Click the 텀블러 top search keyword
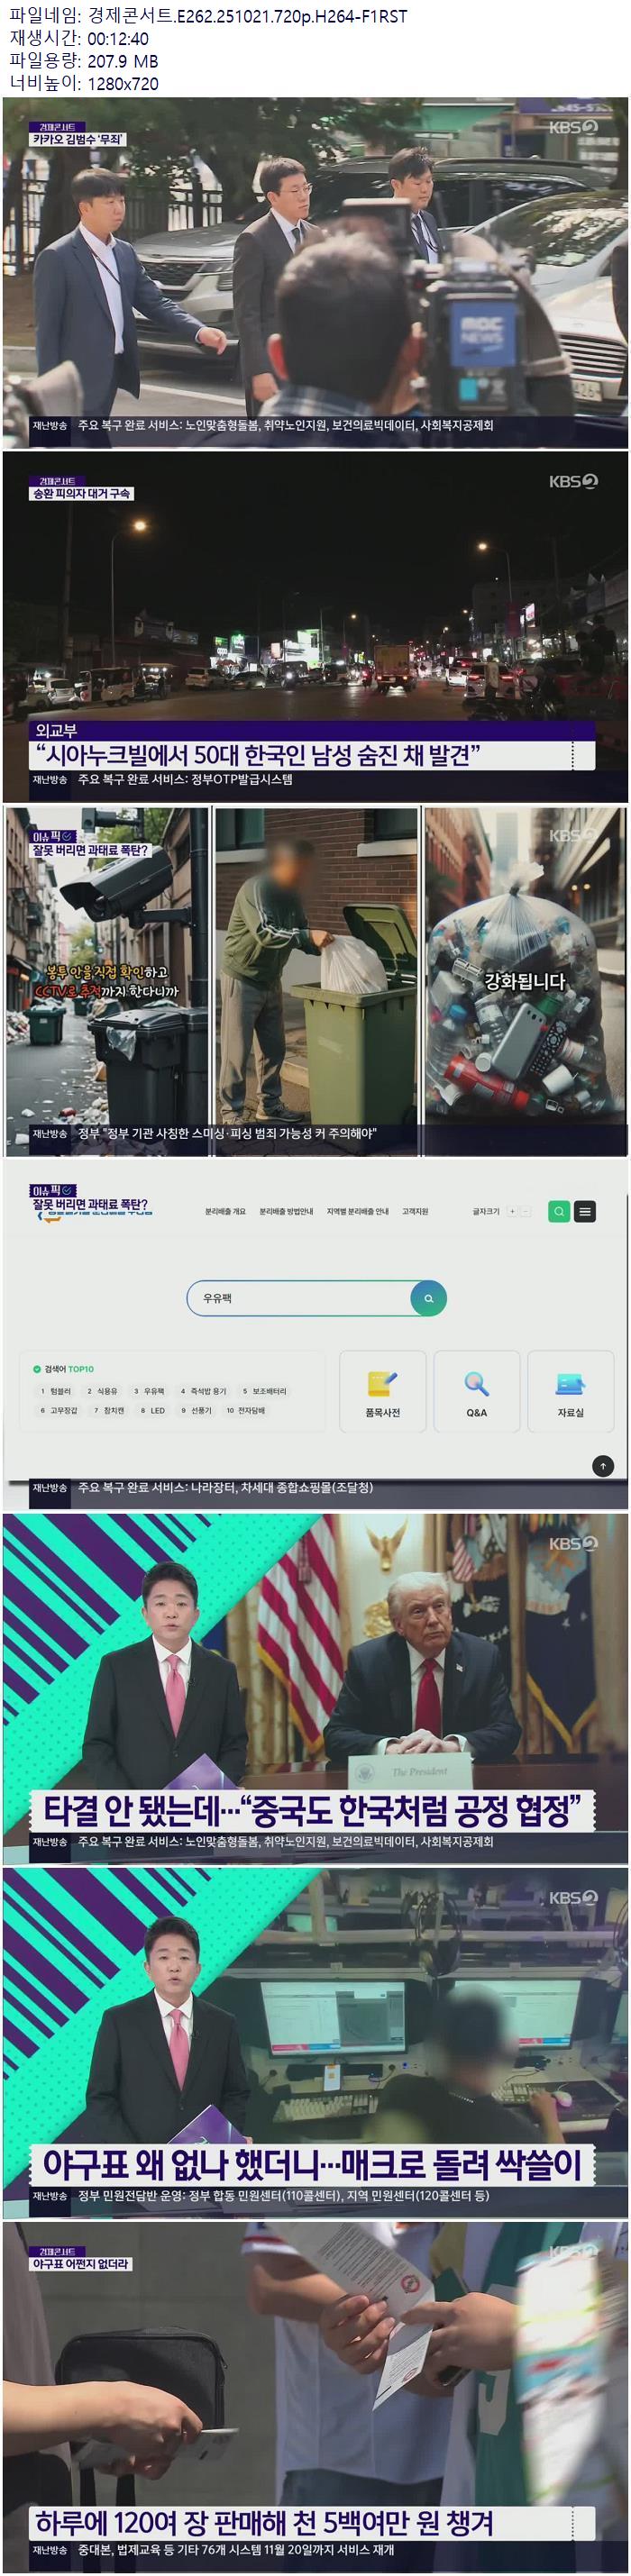 pyautogui.click(x=57, y=1391)
